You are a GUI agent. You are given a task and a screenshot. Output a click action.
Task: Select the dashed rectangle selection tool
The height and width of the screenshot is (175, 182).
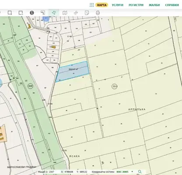(x=21, y=13)
